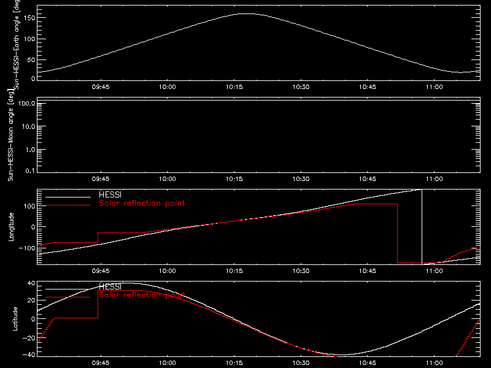This screenshot has height=368, width=491.
Task: Click 11:00 under the Earth angle plot
Action: coord(435,87)
